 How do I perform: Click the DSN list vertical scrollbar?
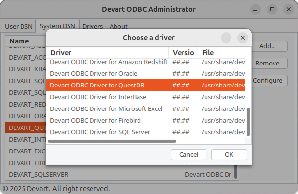(236, 172)
